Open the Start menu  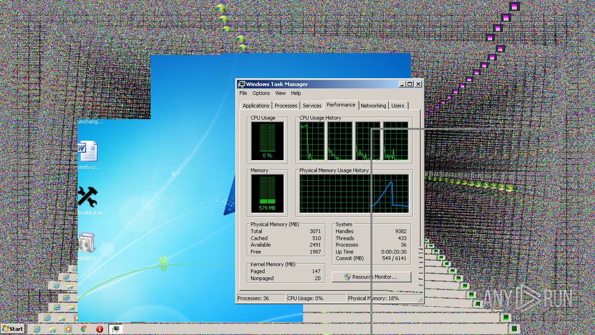[13, 329]
